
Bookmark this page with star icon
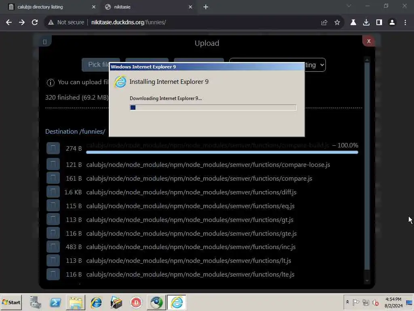337,23
